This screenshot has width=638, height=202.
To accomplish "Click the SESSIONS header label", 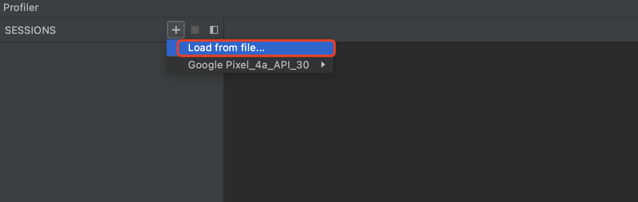I will click(30, 30).
